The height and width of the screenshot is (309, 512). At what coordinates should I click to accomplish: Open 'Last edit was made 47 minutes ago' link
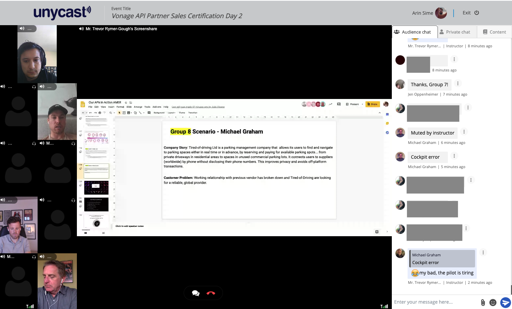198,107
